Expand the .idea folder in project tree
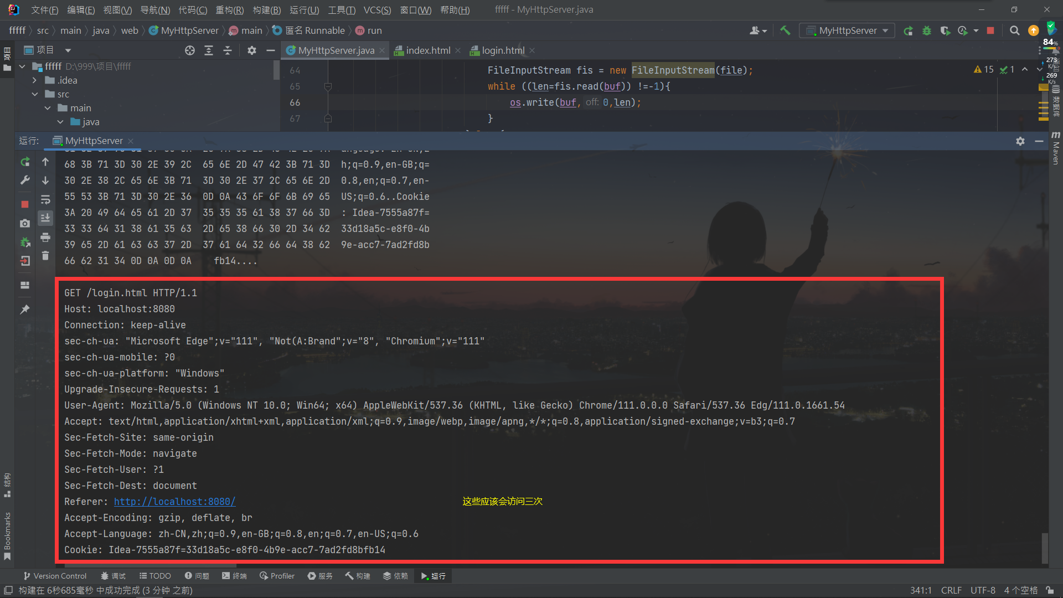This screenshot has width=1063, height=598. (34, 80)
